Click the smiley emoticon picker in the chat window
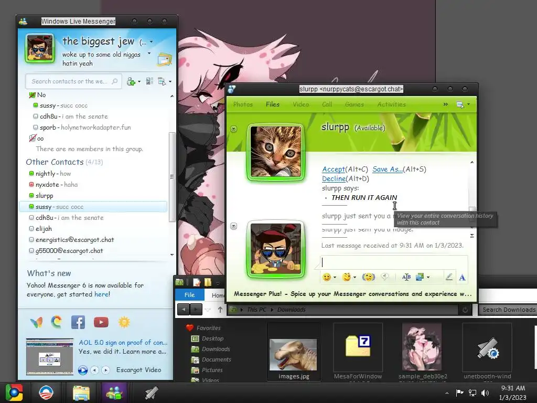Viewport: 537px width, 403px height. pos(326,277)
